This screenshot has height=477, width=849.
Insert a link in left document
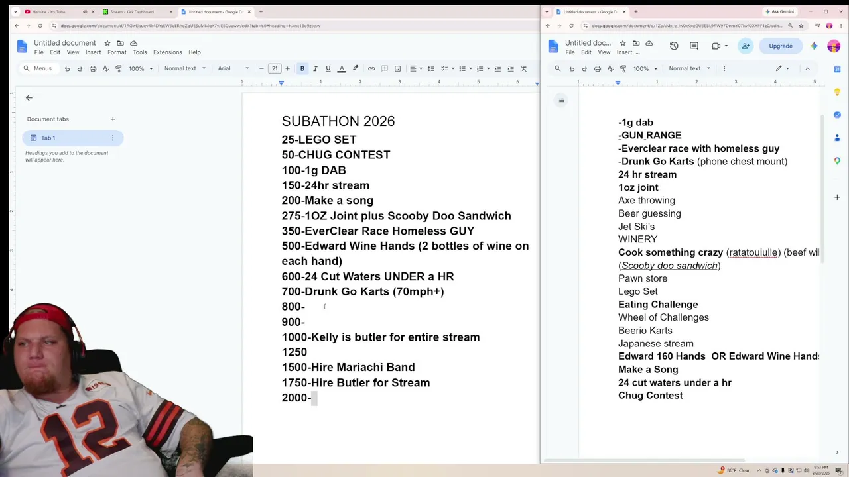pos(371,68)
